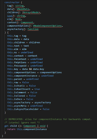97x139 pixels.
Task: Click the 'Node' type after elm?
Action: [x=18, y=19]
